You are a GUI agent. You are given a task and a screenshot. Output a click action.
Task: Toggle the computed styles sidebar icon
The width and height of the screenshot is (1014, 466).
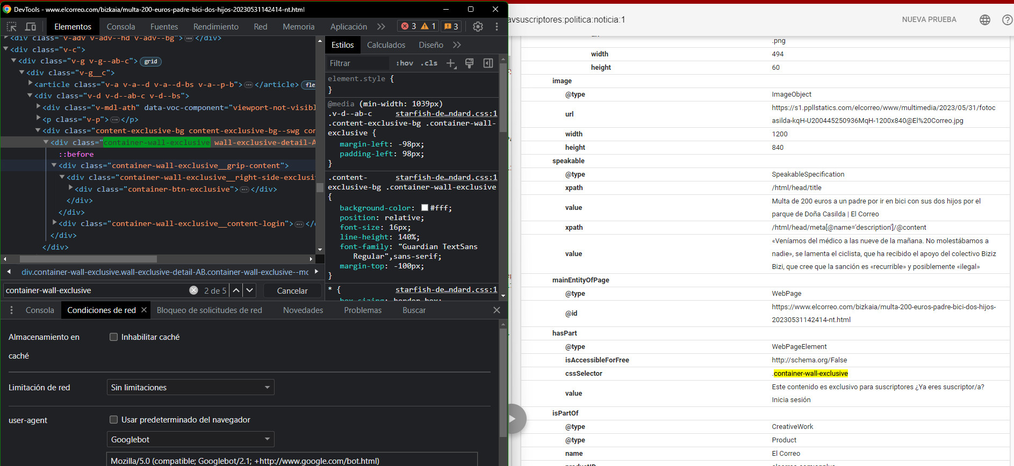(x=488, y=63)
